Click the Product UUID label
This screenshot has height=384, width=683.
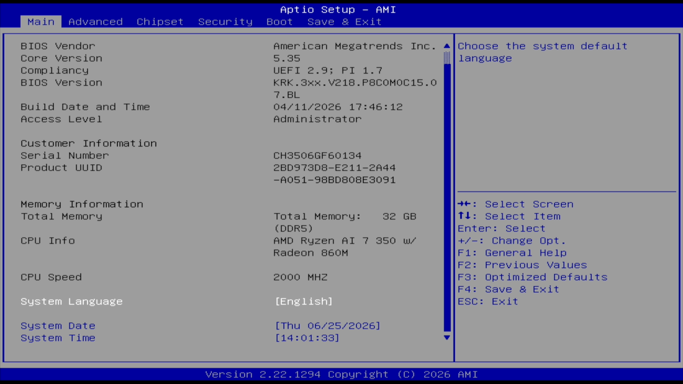click(61, 168)
